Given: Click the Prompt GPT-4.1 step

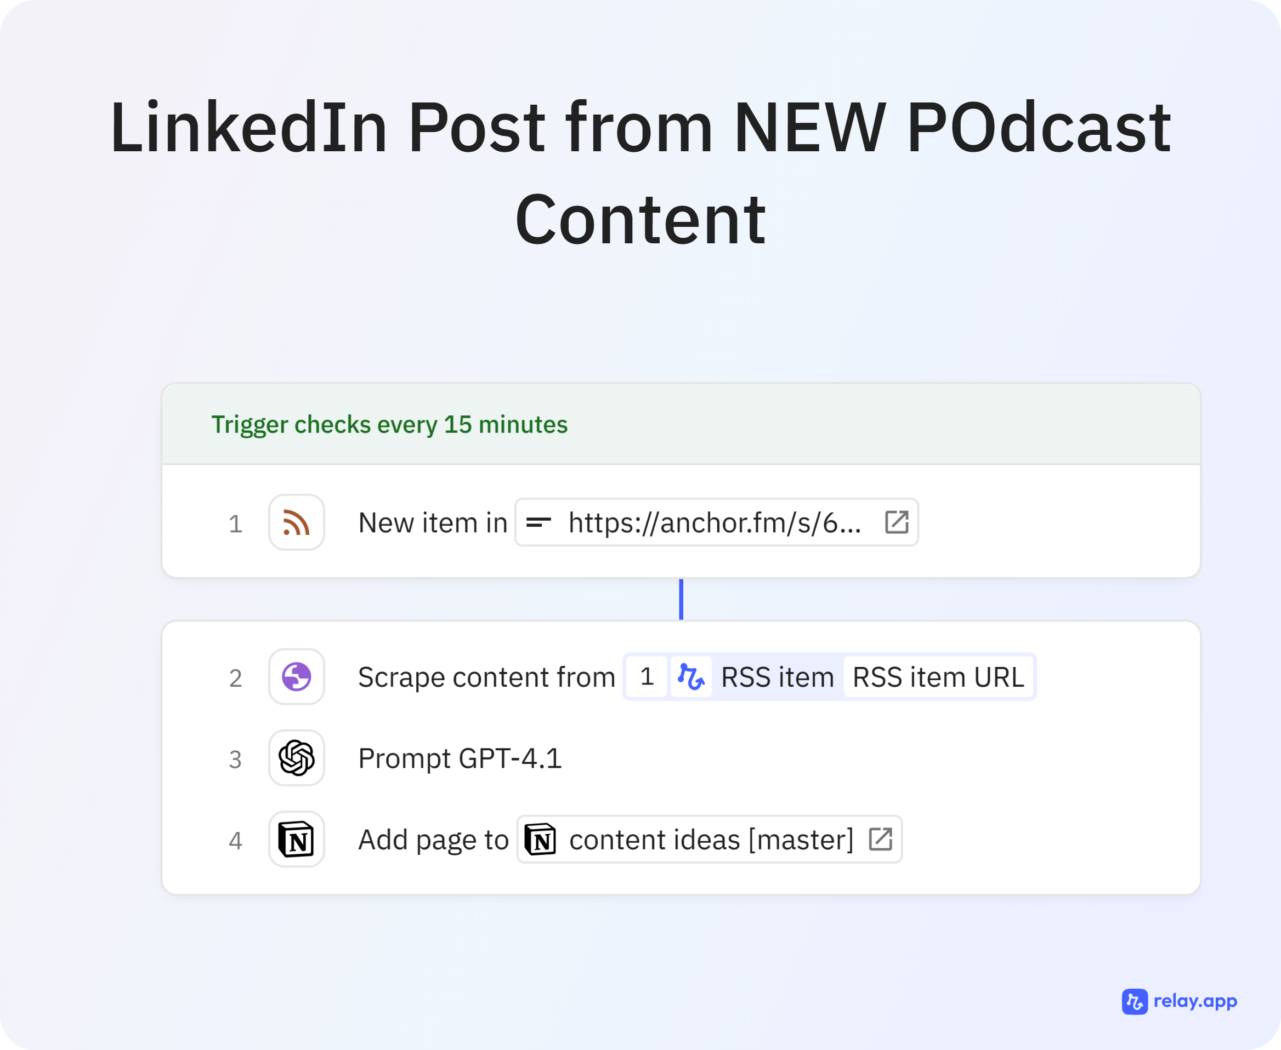Looking at the screenshot, I should click(x=460, y=758).
